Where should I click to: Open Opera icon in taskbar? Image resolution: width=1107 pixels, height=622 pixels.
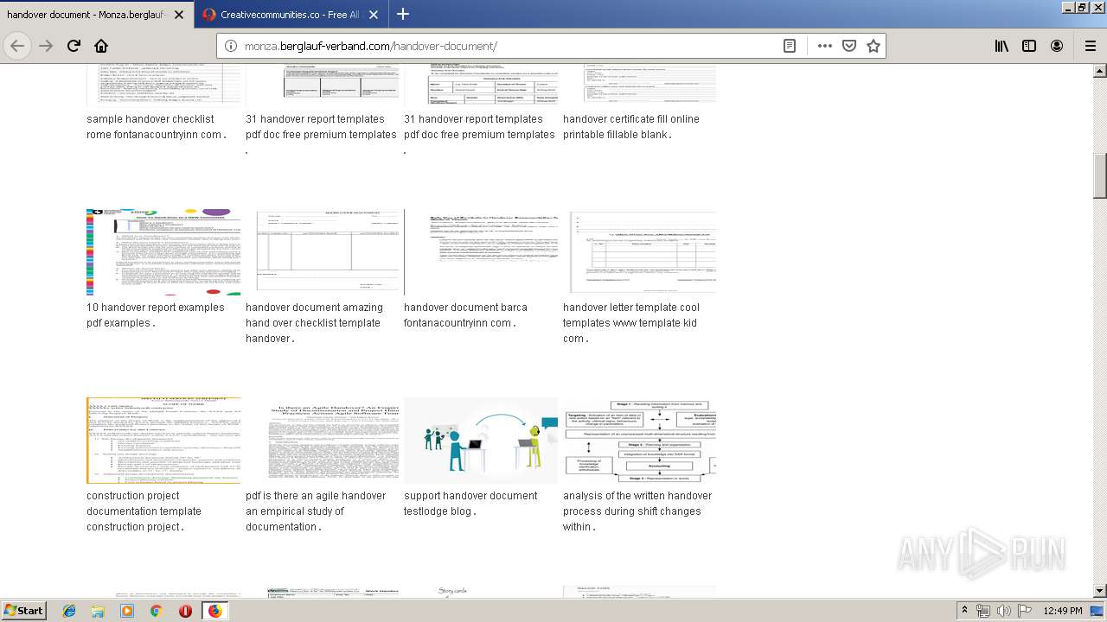185,611
